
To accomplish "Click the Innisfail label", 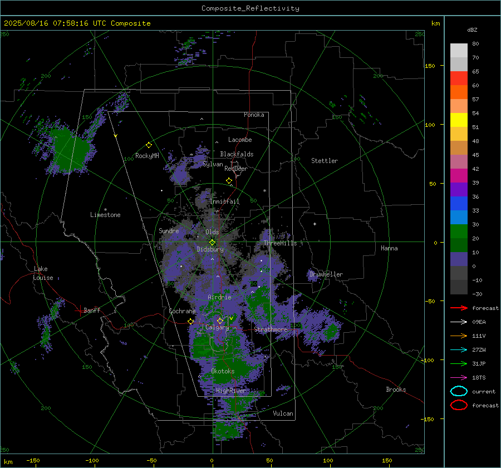I will [x=225, y=201].
